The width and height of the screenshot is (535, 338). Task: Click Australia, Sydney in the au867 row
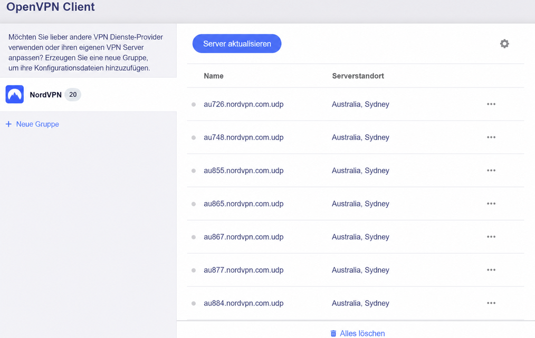click(360, 236)
